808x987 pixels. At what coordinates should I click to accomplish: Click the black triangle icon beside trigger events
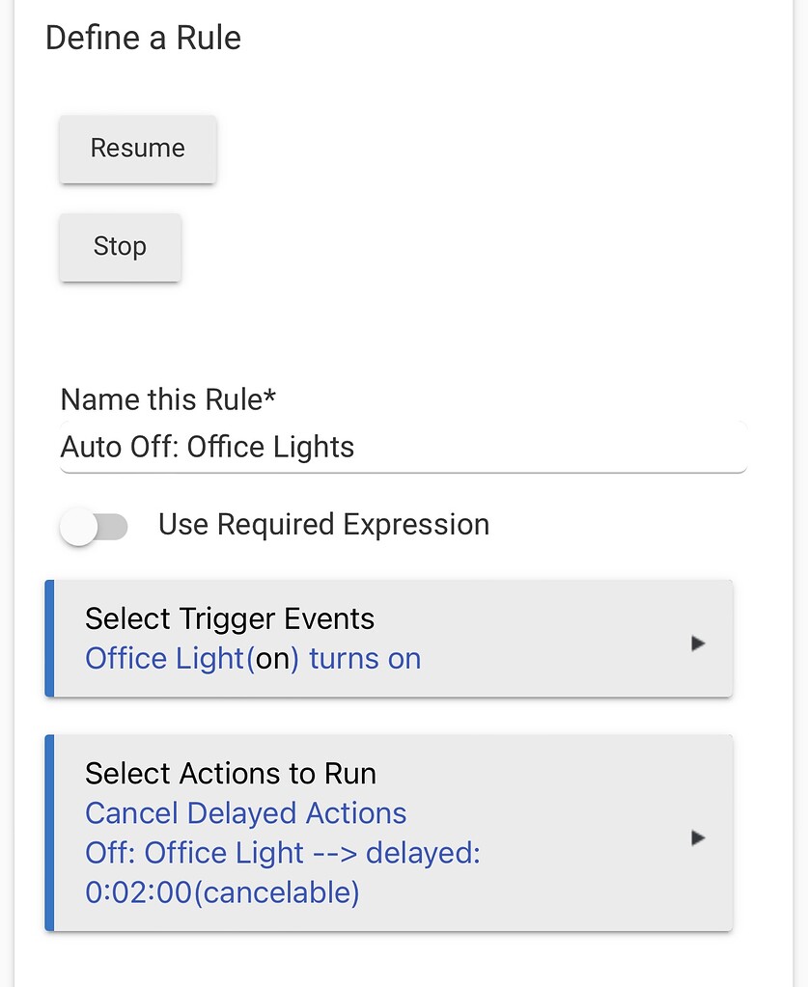click(x=699, y=644)
